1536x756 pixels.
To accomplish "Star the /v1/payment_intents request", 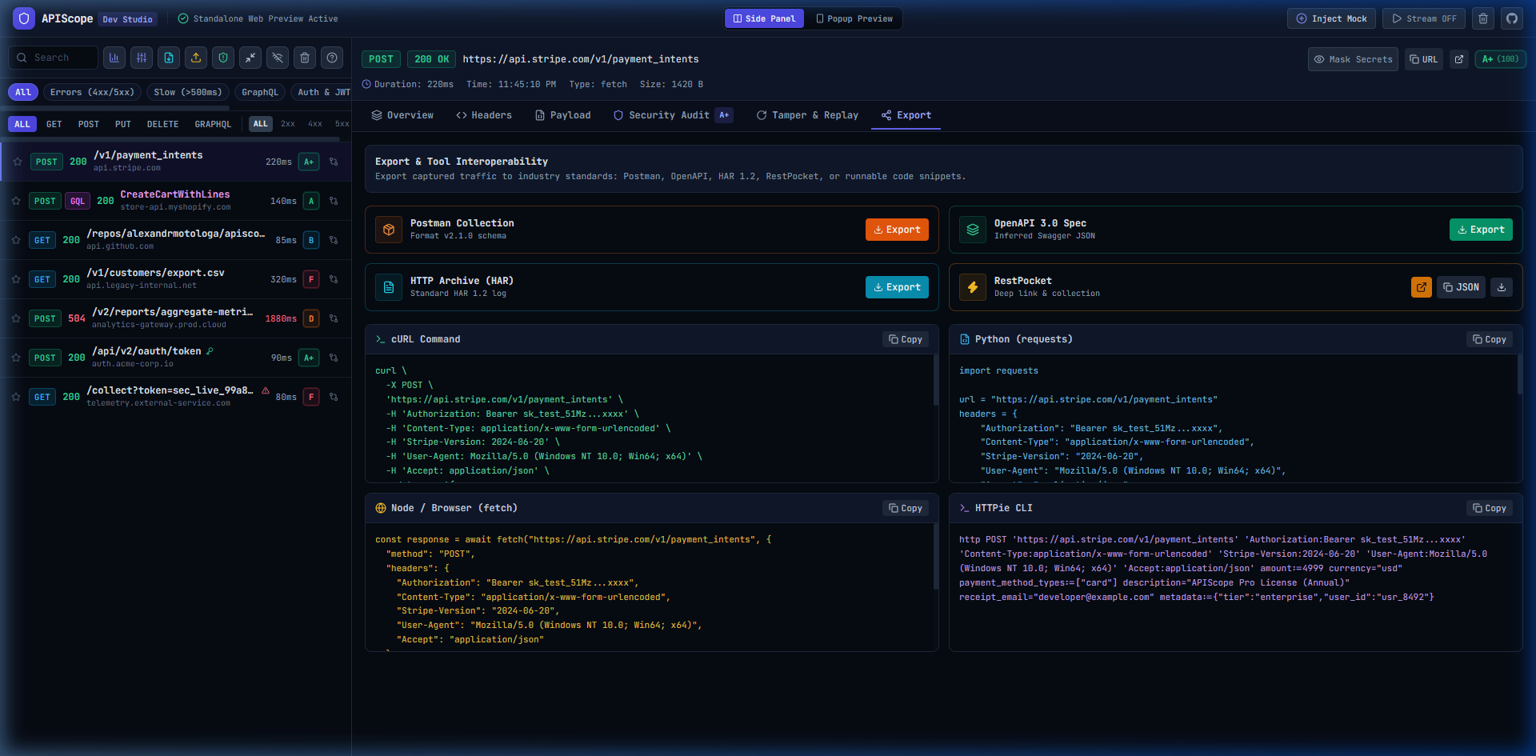I will pos(17,162).
